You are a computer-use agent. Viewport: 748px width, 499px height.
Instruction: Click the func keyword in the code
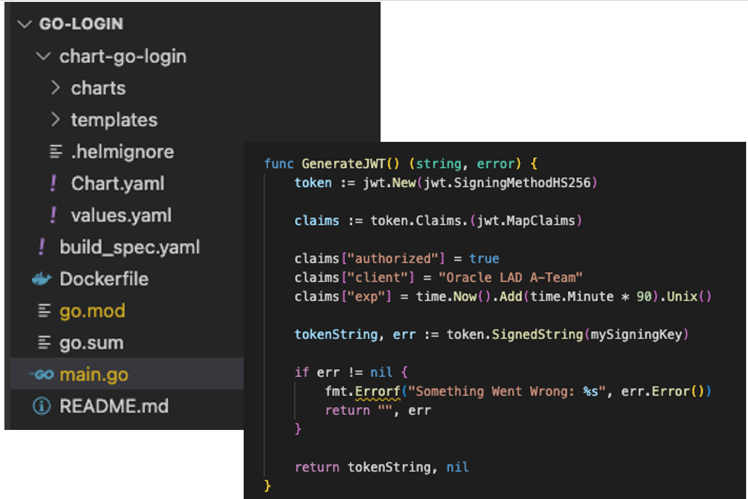279,164
